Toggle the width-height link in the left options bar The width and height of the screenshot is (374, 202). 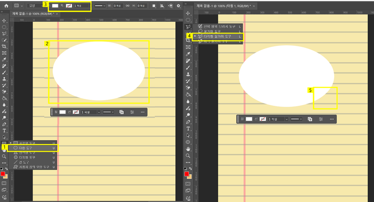pyautogui.click(x=128, y=5)
